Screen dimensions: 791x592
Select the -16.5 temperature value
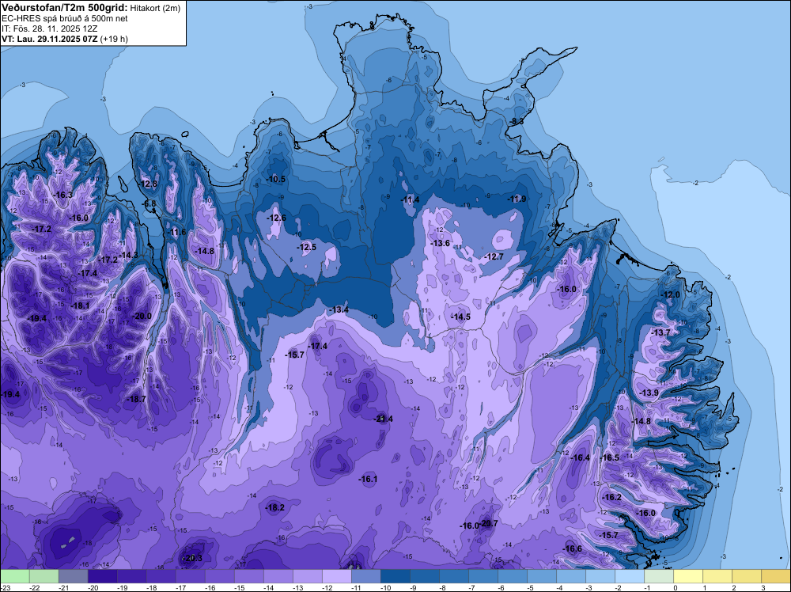(610, 457)
